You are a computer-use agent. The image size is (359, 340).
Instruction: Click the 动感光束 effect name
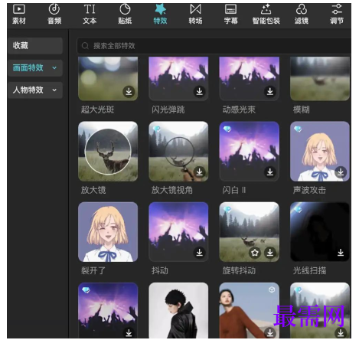coord(239,110)
